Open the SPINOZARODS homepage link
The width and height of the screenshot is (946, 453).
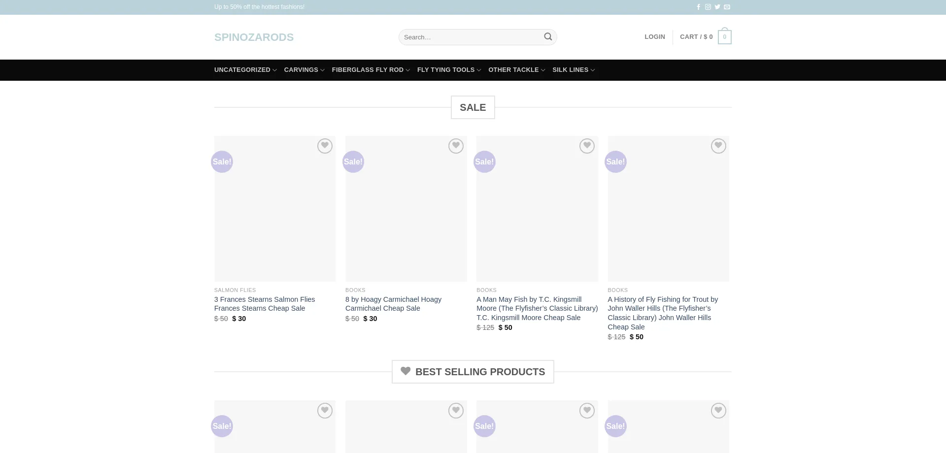pyautogui.click(x=254, y=36)
